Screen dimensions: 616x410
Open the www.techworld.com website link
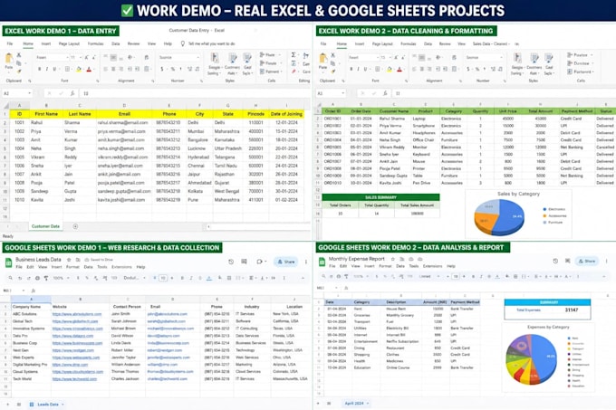click(74, 379)
